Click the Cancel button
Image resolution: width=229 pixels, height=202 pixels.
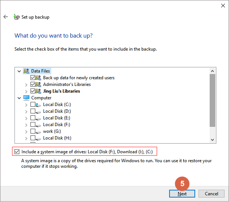click(211, 194)
